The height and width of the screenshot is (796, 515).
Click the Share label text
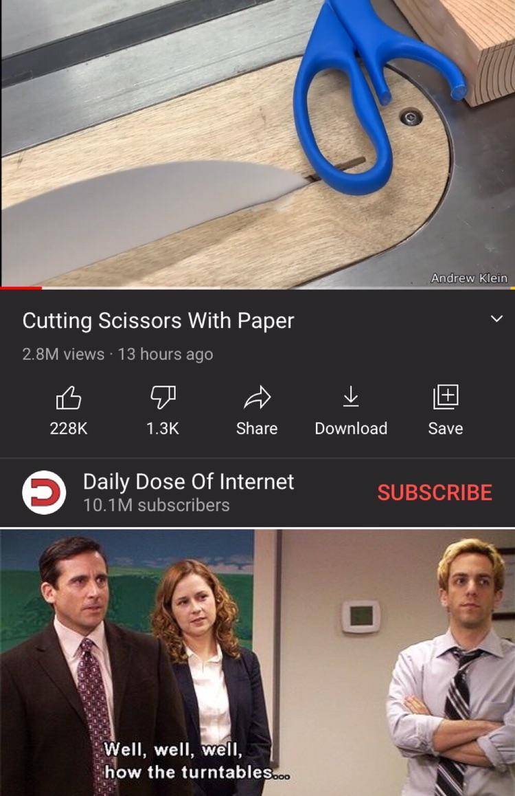(257, 428)
